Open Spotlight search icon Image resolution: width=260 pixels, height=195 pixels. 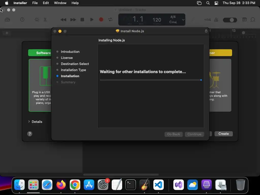click(208, 3)
